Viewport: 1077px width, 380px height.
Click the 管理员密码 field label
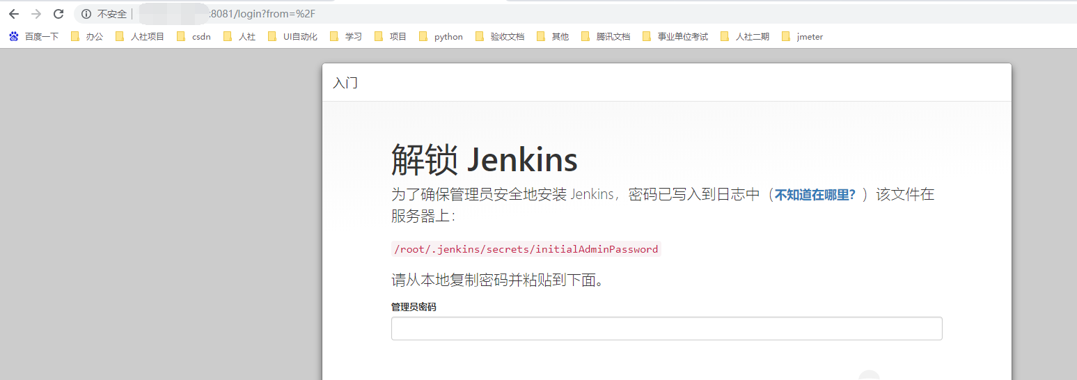tap(414, 306)
